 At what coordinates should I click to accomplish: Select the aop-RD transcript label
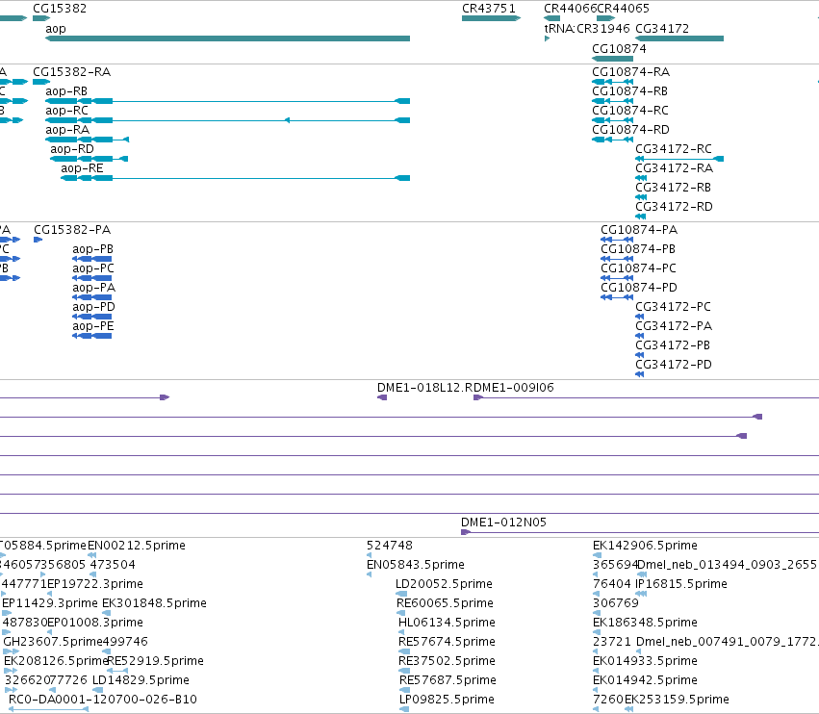click(72, 149)
